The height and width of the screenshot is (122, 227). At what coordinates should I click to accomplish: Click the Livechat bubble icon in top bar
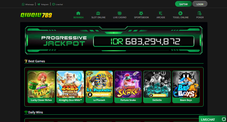coord(53,4)
